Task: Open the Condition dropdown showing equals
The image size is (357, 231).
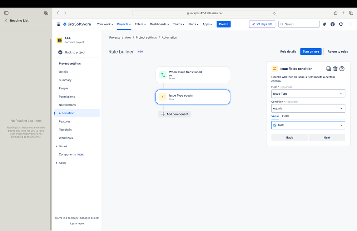Action: tap(308, 108)
